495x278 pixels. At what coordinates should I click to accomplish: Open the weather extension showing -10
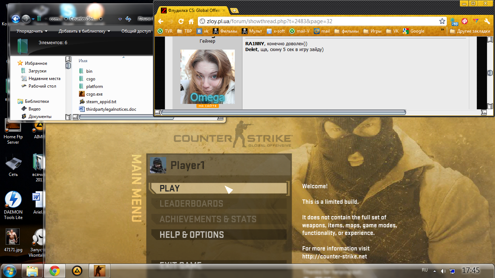point(454,21)
